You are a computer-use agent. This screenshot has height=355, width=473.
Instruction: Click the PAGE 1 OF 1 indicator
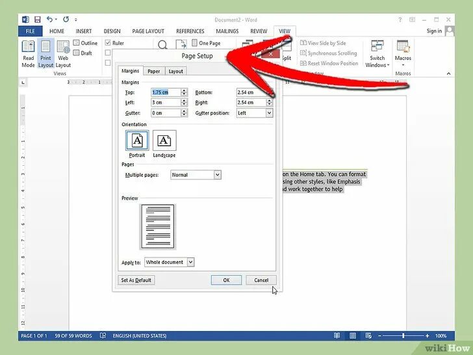tap(34, 335)
